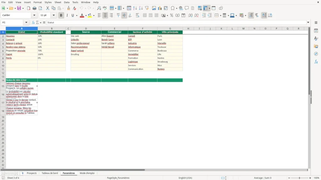Open the Data menu
The image size is (321, 180).
[x=66, y=2]
